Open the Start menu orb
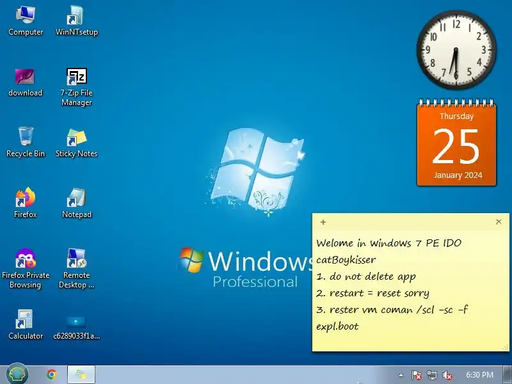512x384 pixels. (x=17, y=374)
